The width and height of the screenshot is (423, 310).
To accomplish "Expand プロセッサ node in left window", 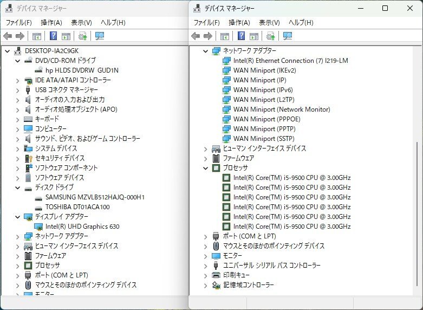I will click(17, 266).
